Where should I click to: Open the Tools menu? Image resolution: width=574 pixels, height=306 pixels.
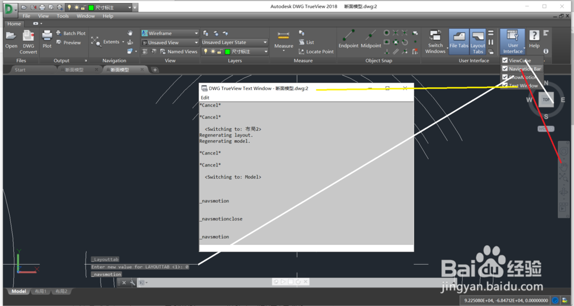tap(63, 16)
